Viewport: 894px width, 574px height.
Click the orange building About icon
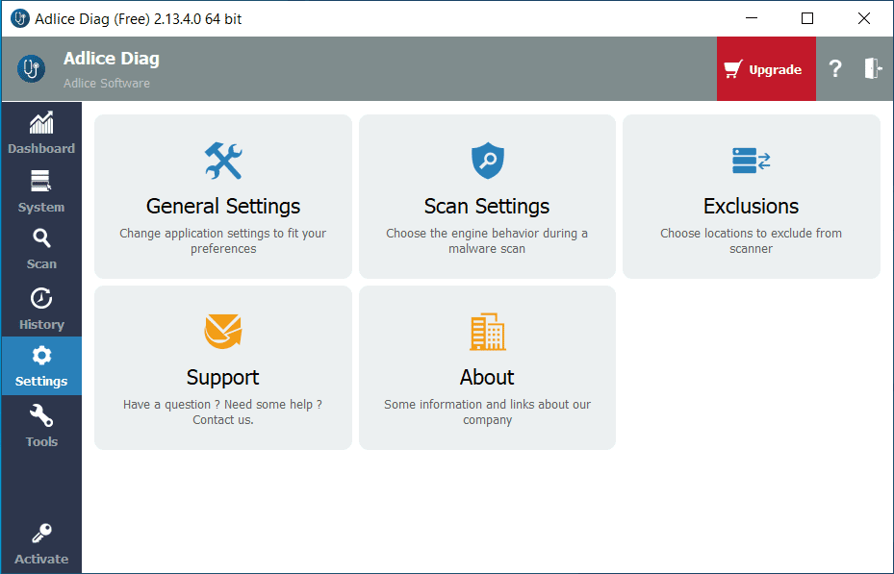click(x=488, y=332)
